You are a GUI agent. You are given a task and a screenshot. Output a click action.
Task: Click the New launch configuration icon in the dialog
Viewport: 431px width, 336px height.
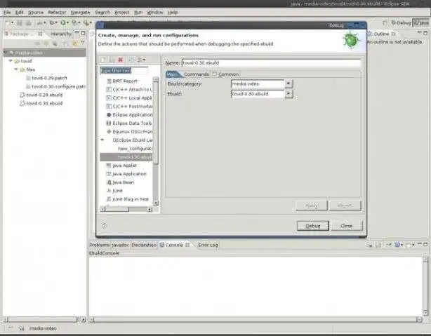(x=102, y=60)
